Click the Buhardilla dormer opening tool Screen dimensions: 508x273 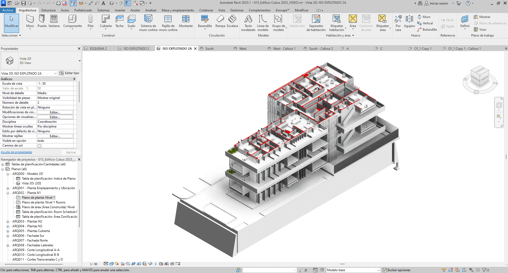point(427,30)
